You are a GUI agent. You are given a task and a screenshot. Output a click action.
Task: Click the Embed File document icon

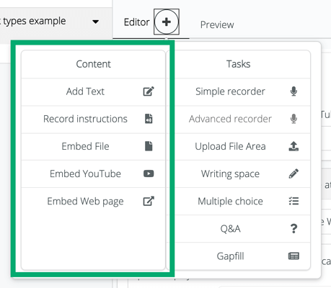149,146
